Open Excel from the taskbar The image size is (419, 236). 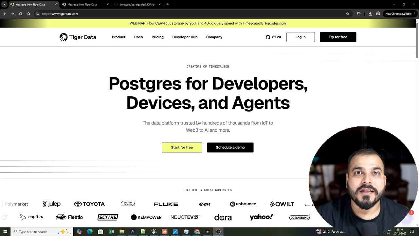tap(111, 232)
